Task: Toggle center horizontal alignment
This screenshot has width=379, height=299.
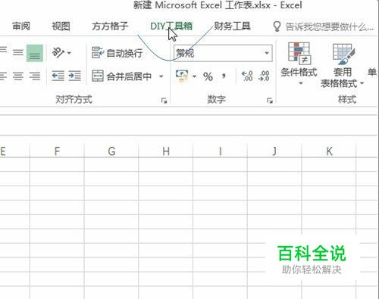Action: (x=18, y=76)
